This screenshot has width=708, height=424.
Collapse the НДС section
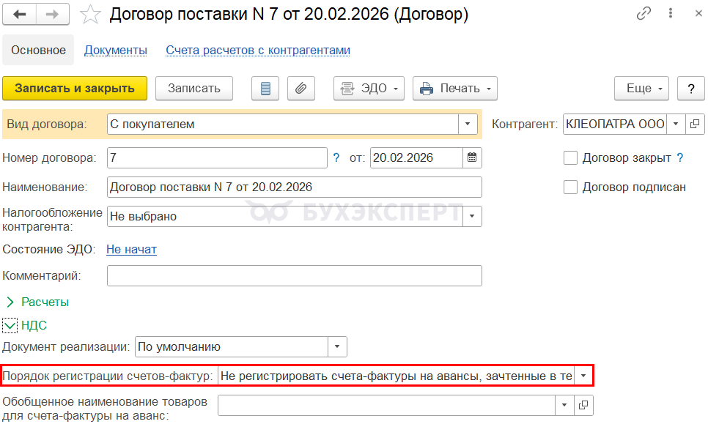pyautogui.click(x=10, y=326)
